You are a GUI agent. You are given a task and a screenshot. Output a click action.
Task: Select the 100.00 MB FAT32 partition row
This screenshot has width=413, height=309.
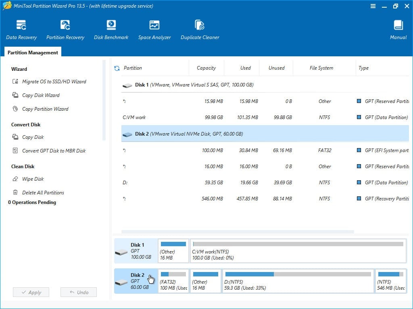pos(265,150)
